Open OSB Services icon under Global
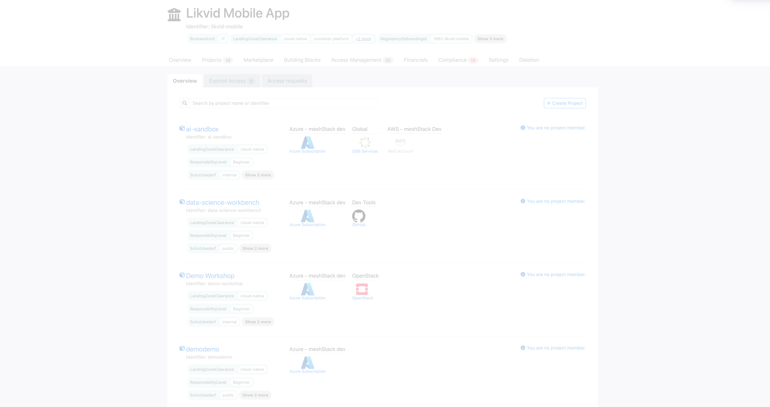Screen dimensions: 770x407 (365, 143)
